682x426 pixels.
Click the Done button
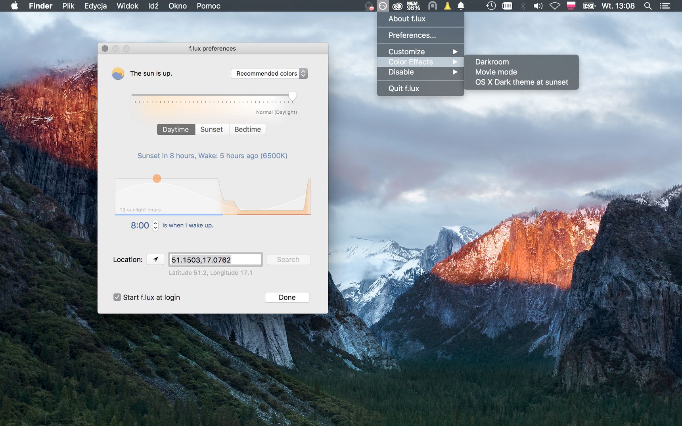coord(287,298)
